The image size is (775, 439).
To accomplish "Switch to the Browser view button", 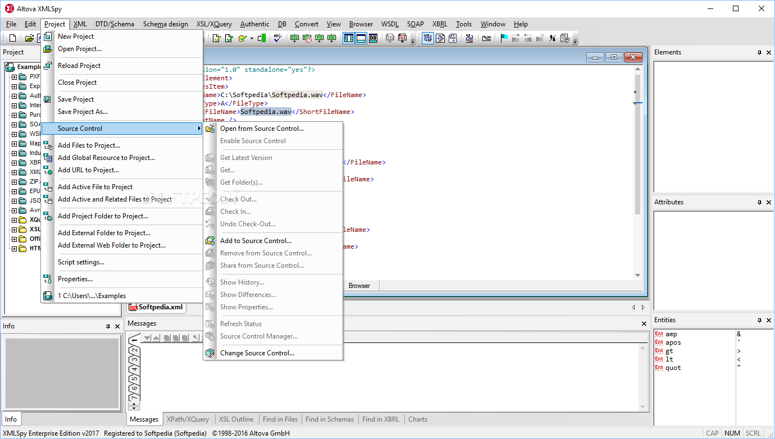I will pos(359,286).
